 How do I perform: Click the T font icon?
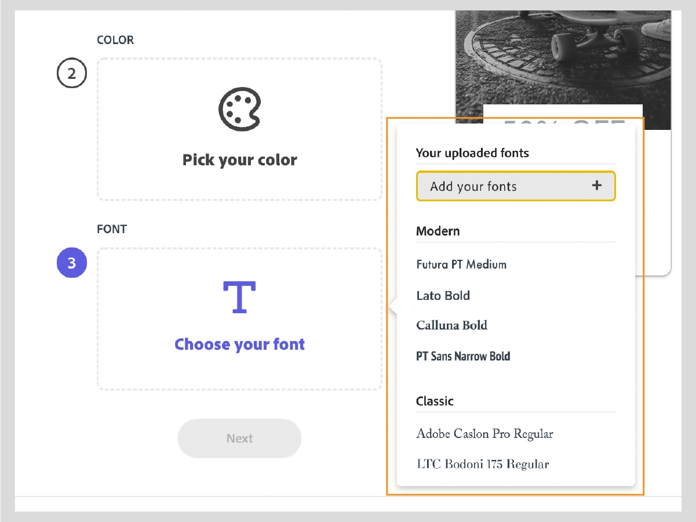(x=239, y=298)
